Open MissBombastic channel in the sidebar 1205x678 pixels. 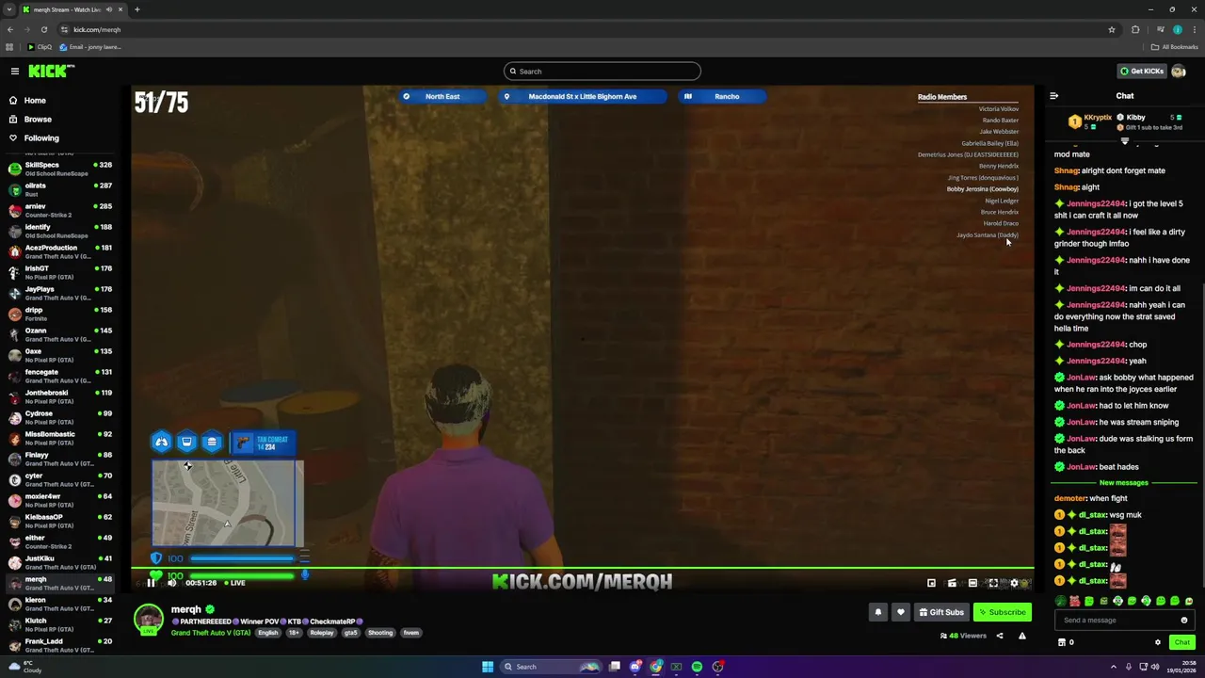(62, 438)
